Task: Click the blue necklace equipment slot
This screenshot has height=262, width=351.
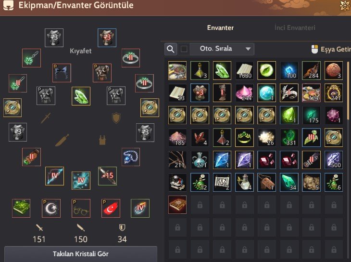Action: click(131, 157)
